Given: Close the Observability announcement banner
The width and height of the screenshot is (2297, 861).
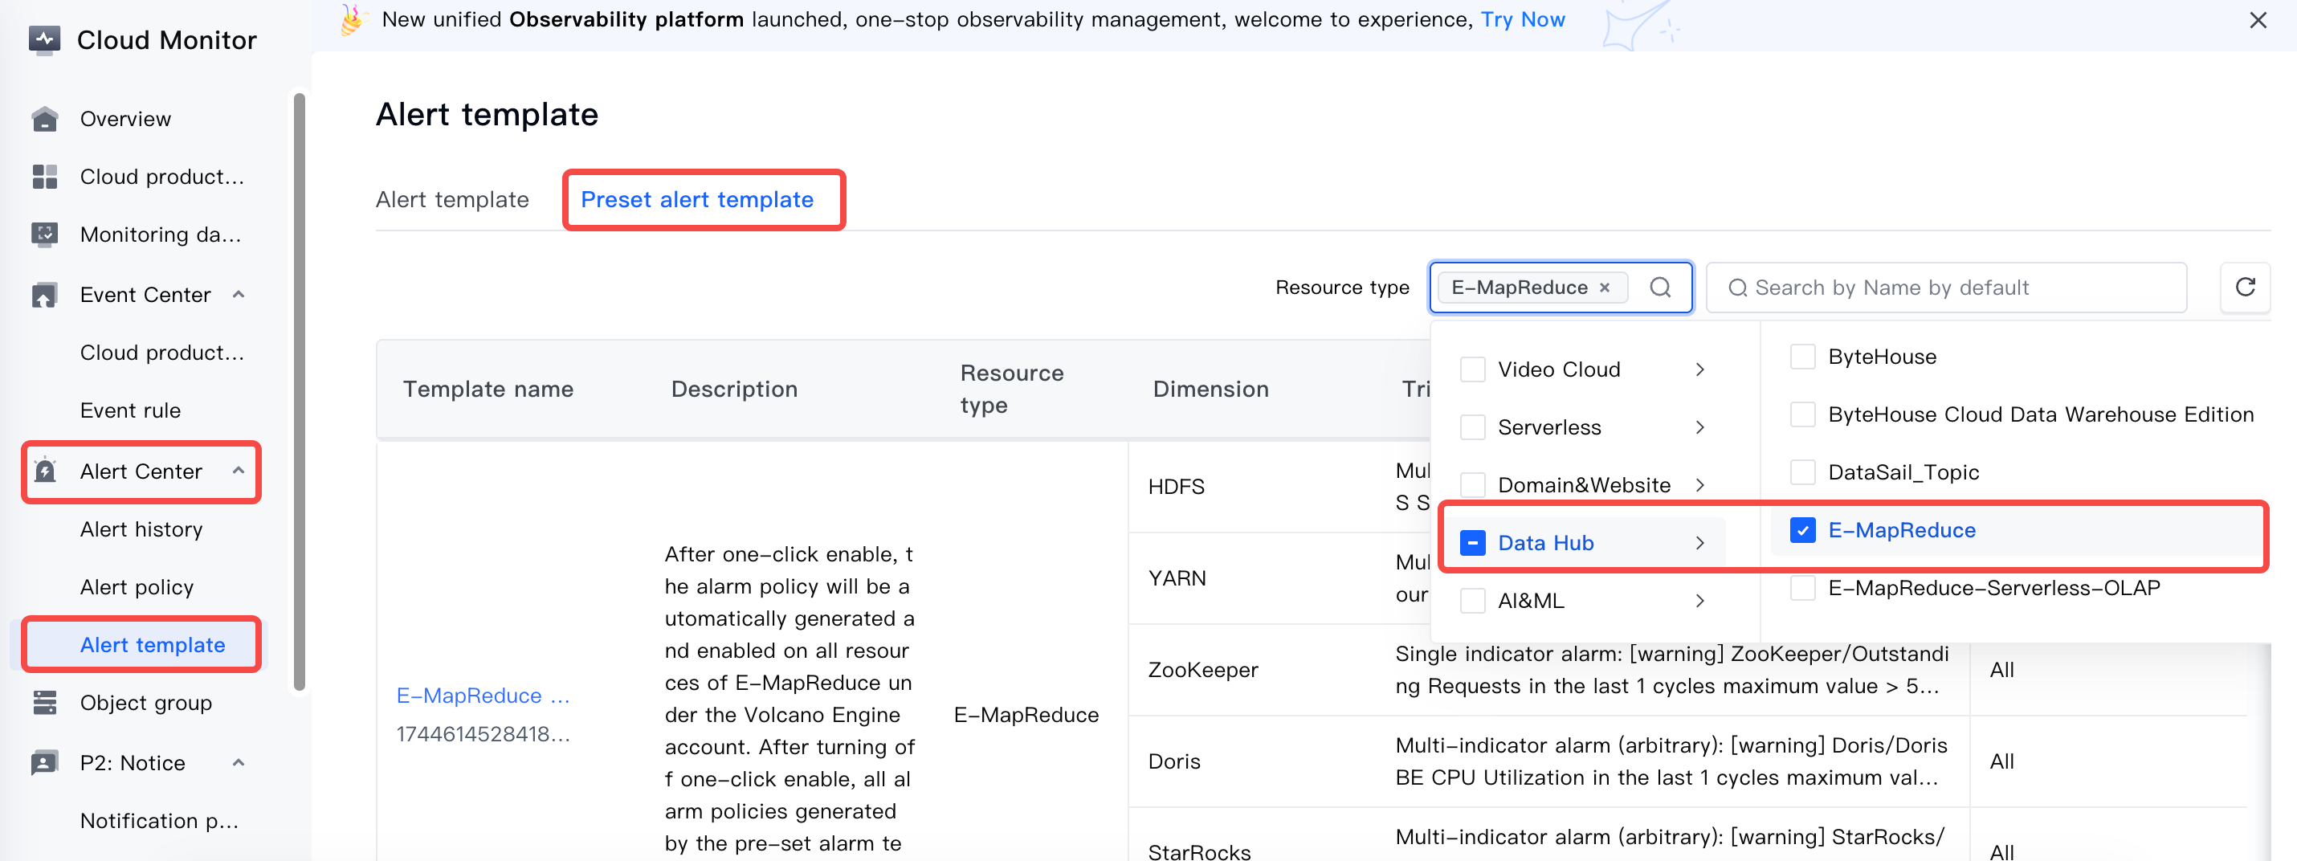Looking at the screenshot, I should pyautogui.click(x=2257, y=19).
